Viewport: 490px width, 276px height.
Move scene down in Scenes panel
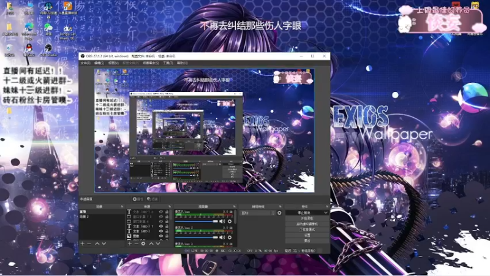tap(104, 243)
